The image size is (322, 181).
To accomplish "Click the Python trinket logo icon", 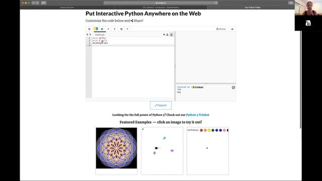I will click(96, 29).
